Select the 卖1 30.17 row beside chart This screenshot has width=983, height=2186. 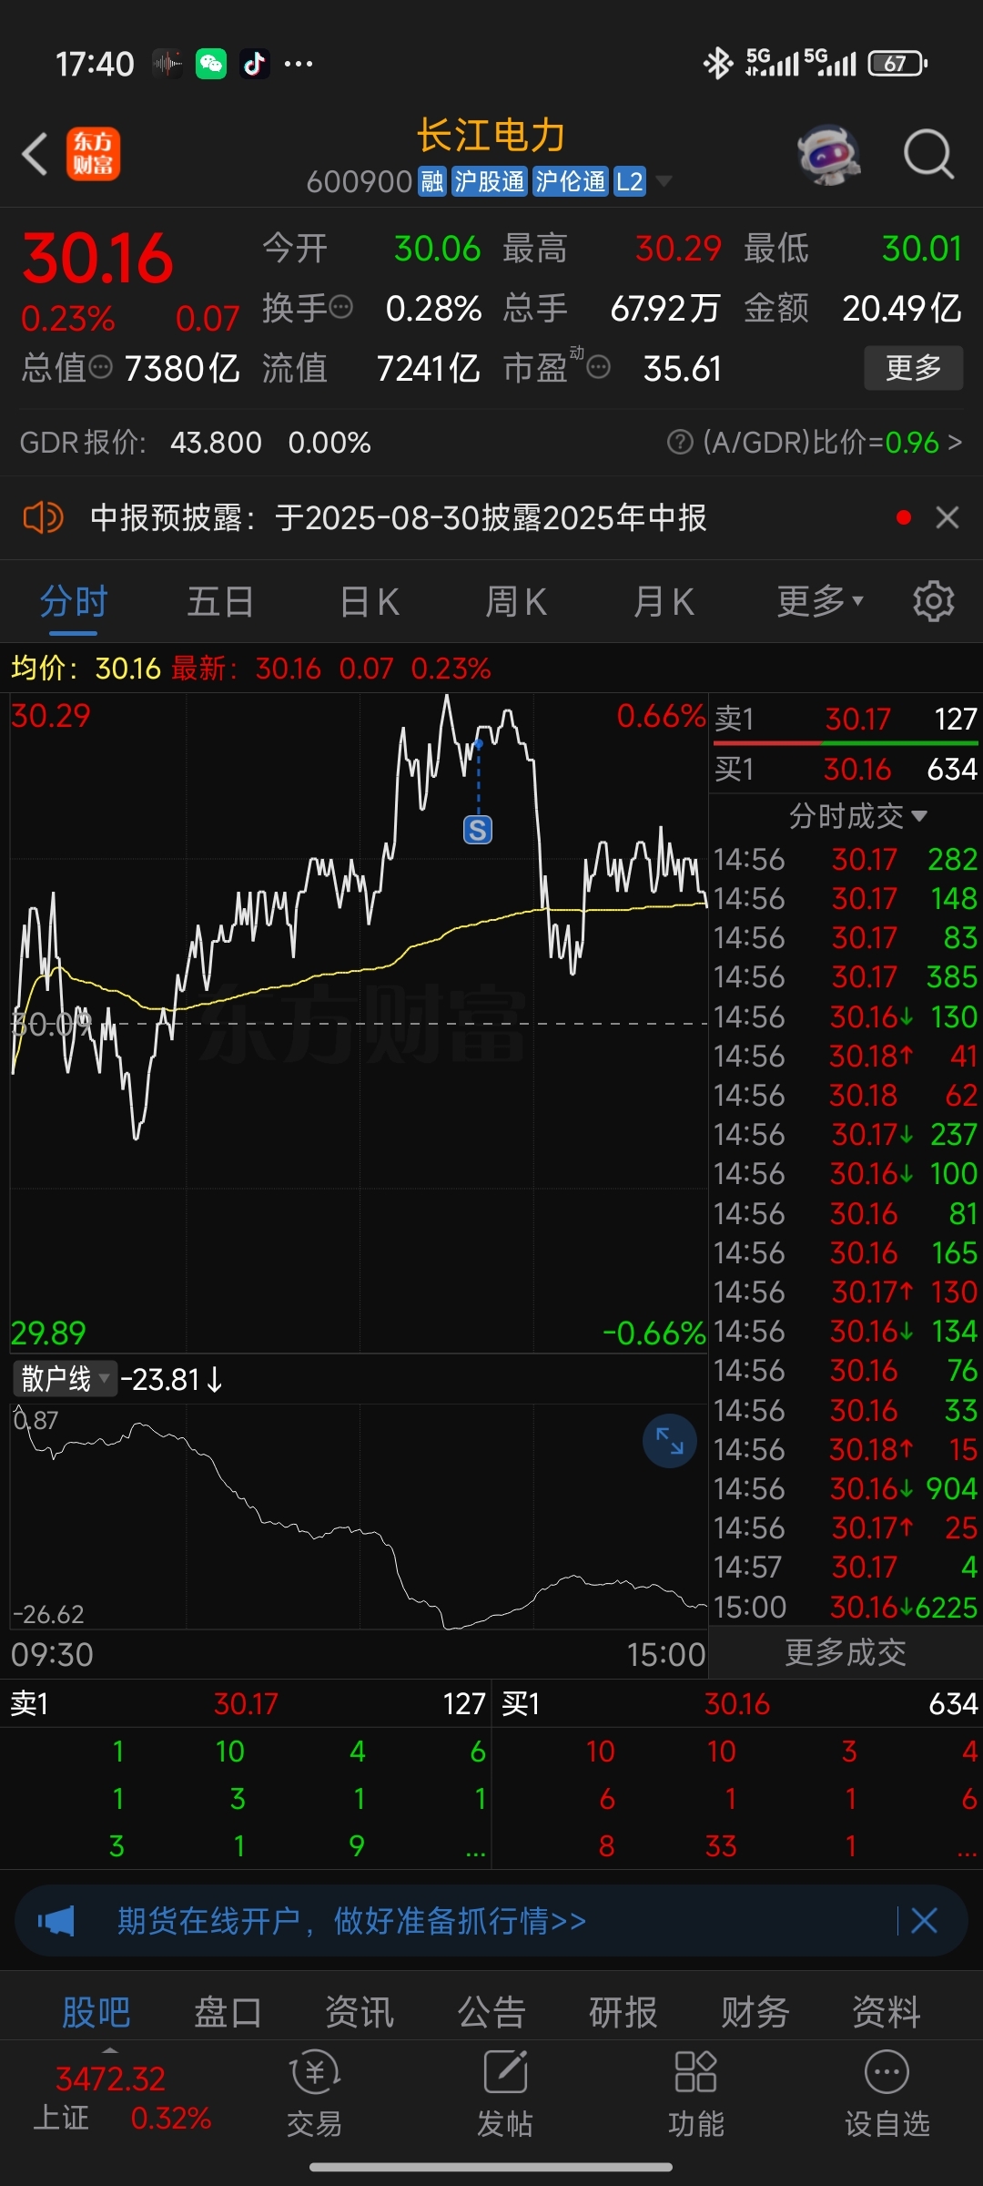click(846, 720)
